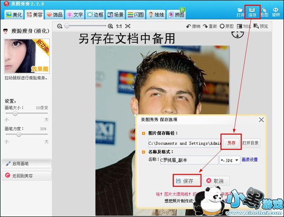Open the 场景 tab

[115, 15]
